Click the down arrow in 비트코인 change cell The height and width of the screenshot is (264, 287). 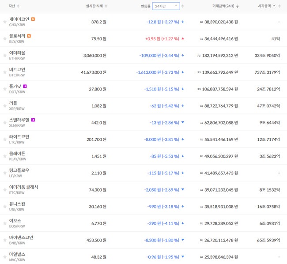coord(183,72)
